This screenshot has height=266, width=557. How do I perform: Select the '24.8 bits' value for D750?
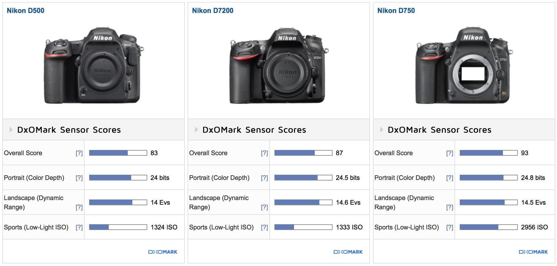[533, 178]
